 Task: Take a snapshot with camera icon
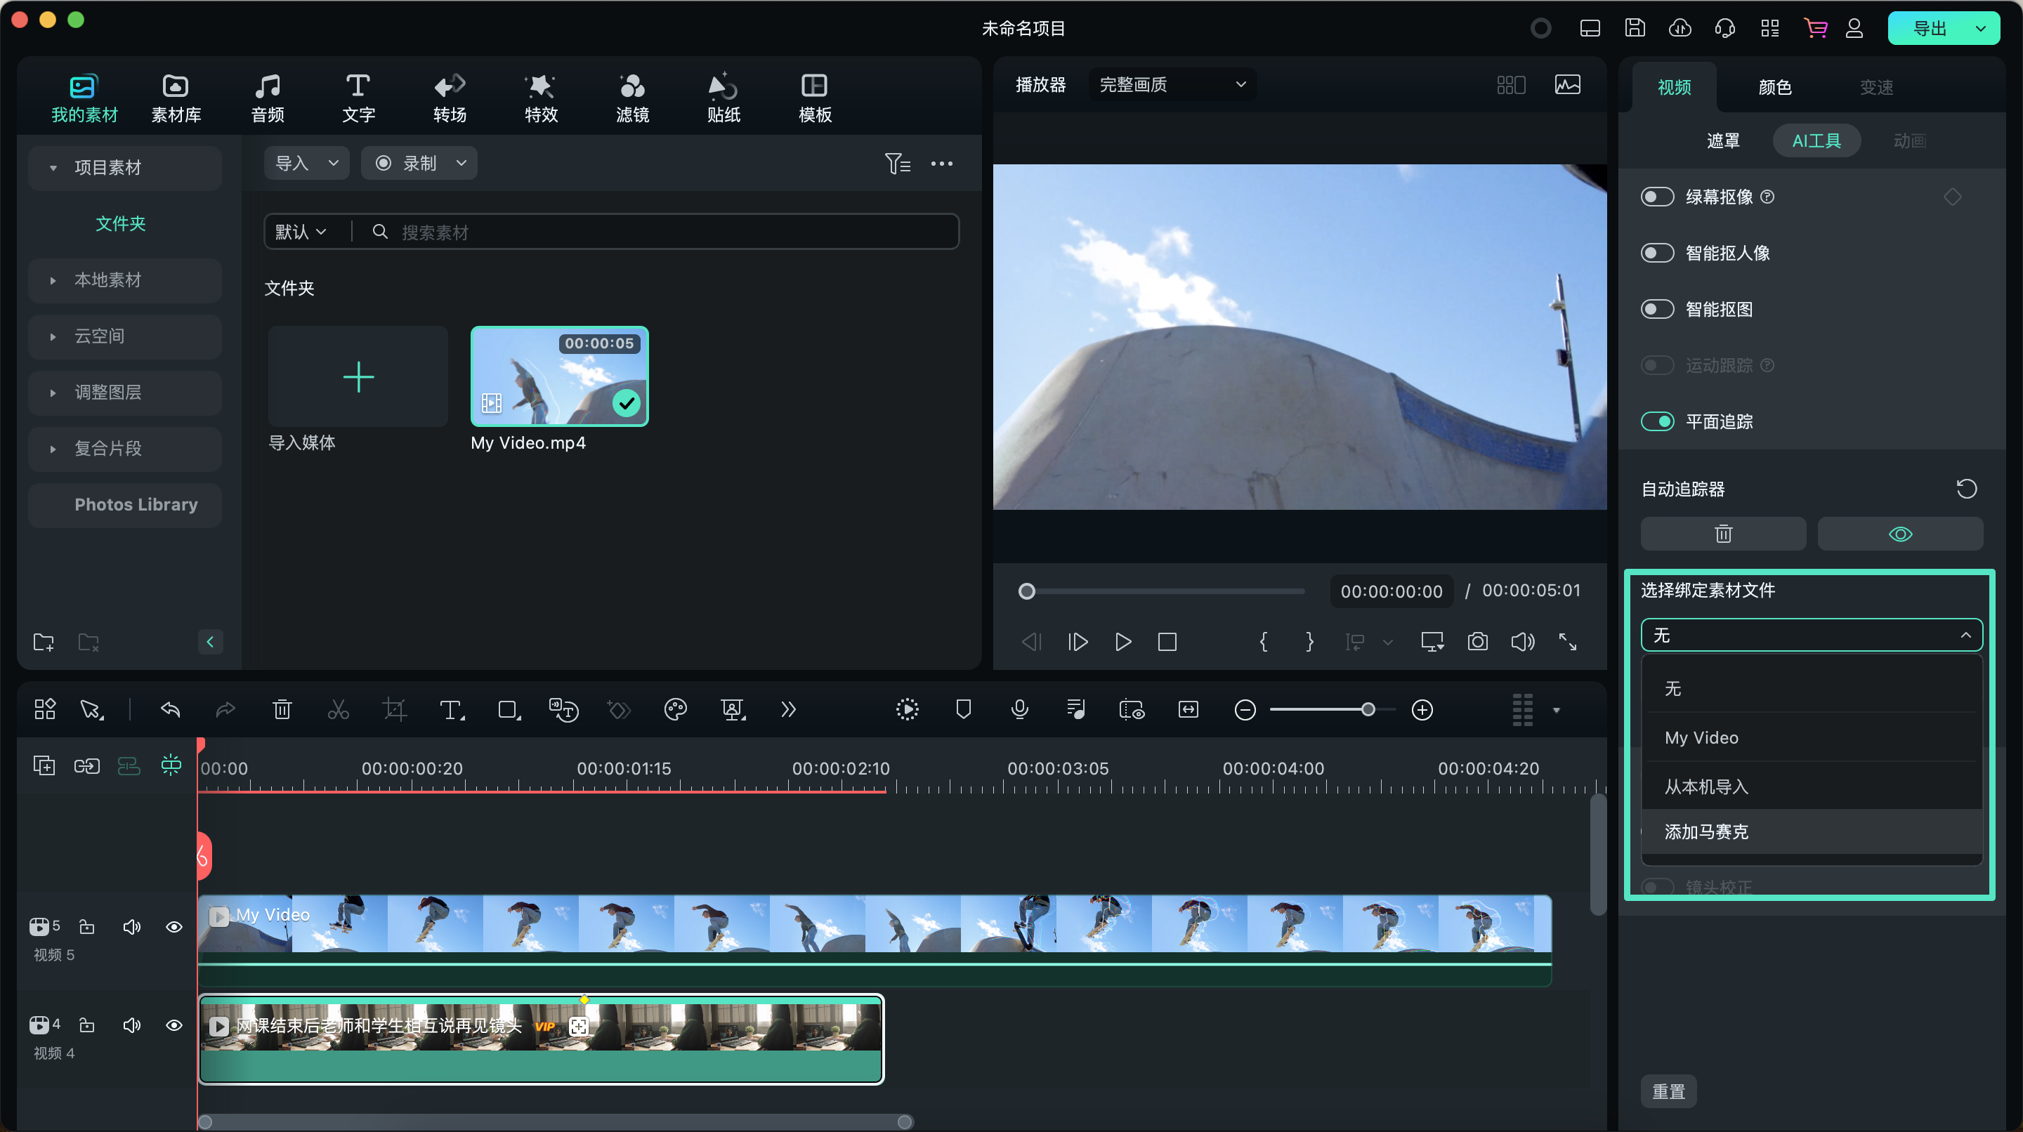pos(1477,642)
